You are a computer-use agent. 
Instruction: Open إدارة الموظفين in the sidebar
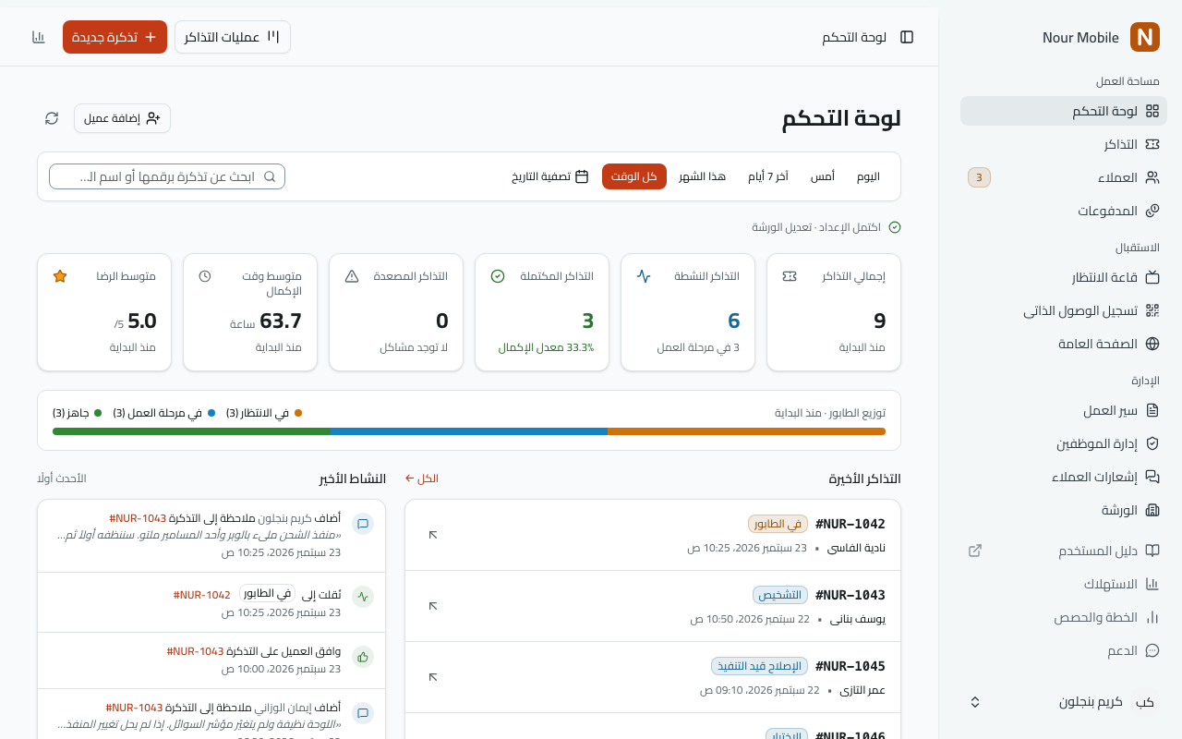(x=1064, y=443)
